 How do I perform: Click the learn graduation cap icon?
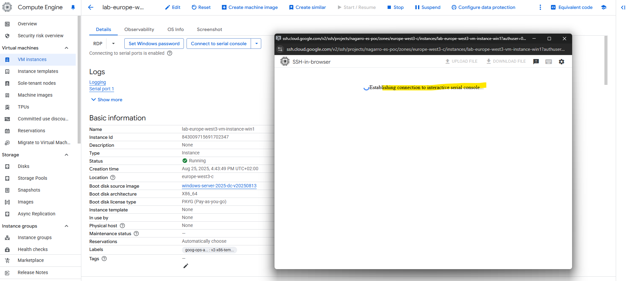(x=604, y=7)
